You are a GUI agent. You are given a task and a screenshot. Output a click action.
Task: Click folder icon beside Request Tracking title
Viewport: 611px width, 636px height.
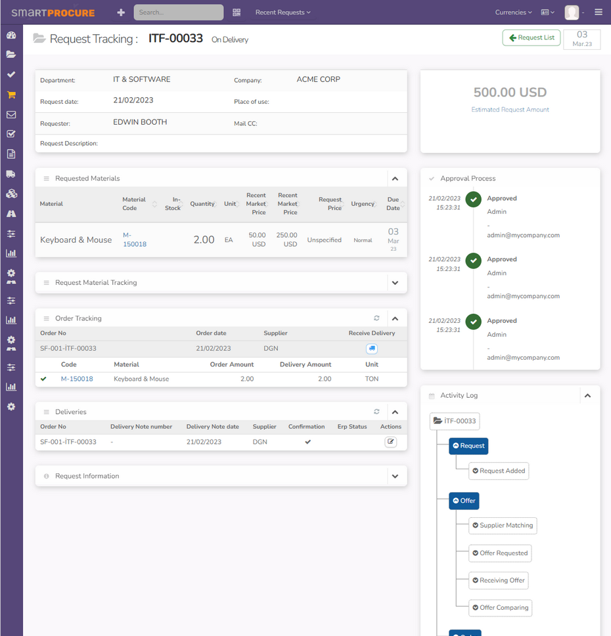39,39
